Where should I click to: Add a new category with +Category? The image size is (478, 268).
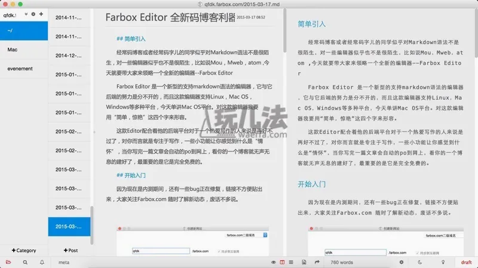(24, 250)
